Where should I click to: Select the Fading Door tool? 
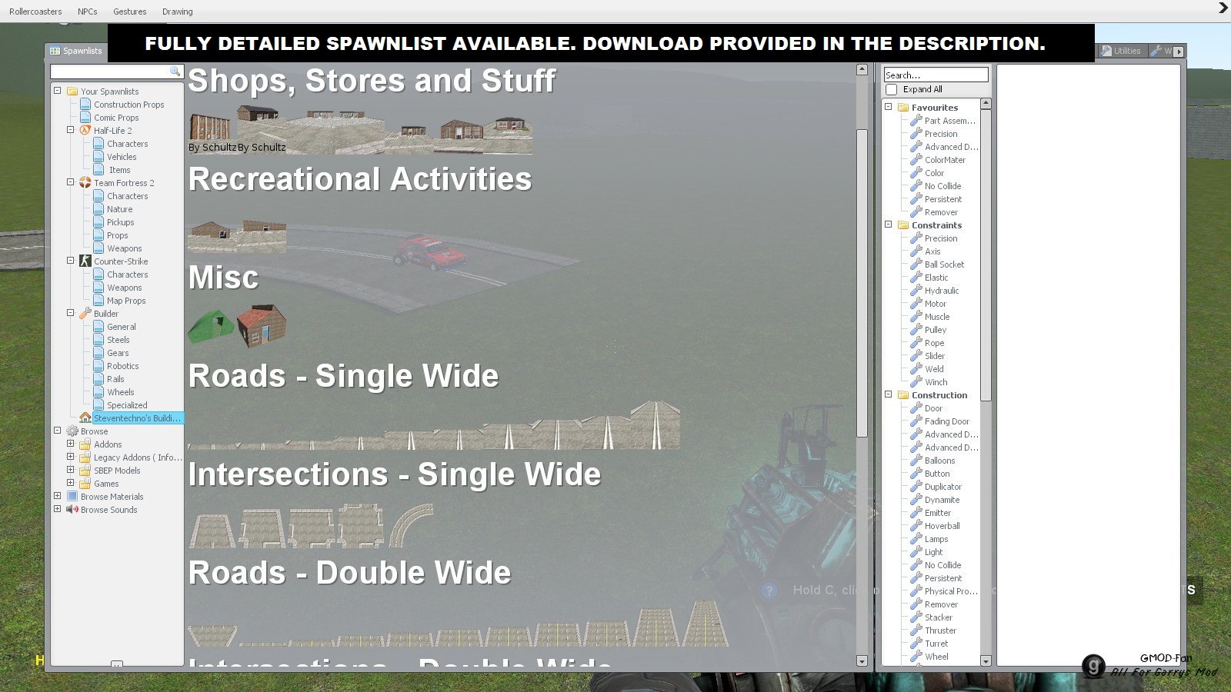click(x=946, y=421)
